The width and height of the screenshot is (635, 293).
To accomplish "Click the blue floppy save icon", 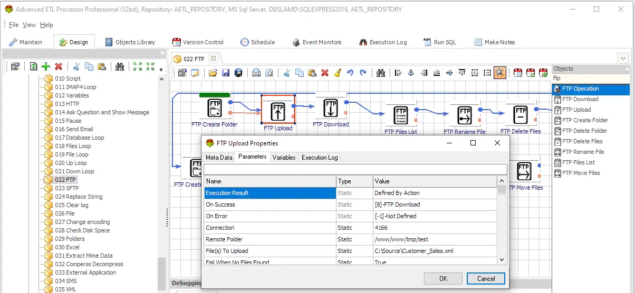I will point(226,73).
